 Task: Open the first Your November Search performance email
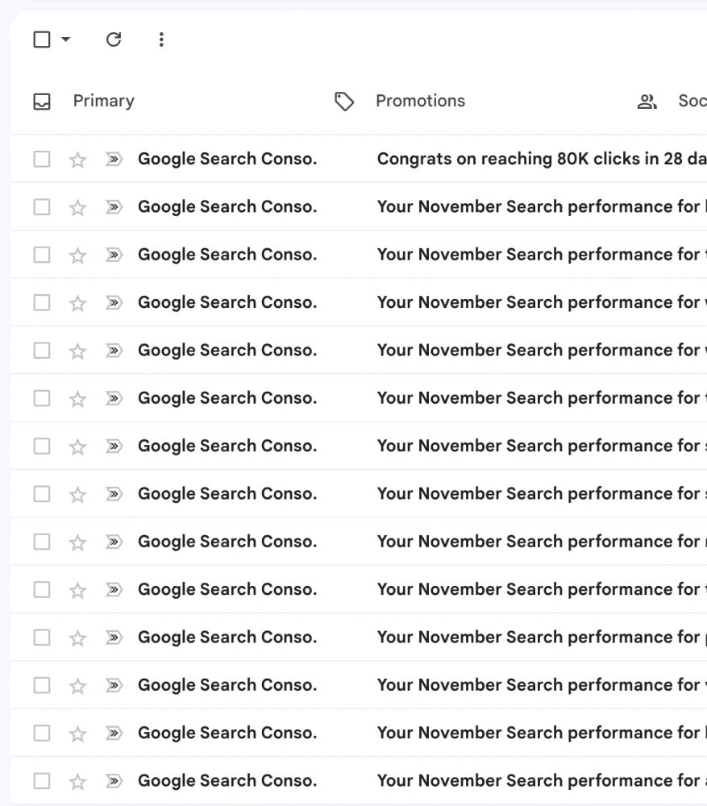[x=542, y=206]
